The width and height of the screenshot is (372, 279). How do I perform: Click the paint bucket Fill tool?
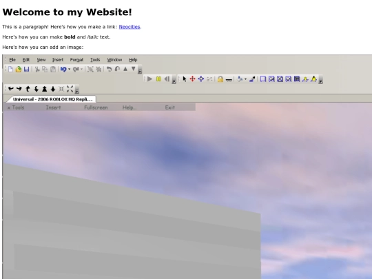[x=240, y=79]
